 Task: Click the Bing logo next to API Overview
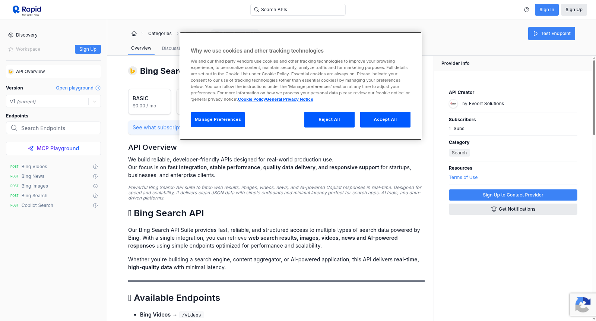[x=11, y=72]
